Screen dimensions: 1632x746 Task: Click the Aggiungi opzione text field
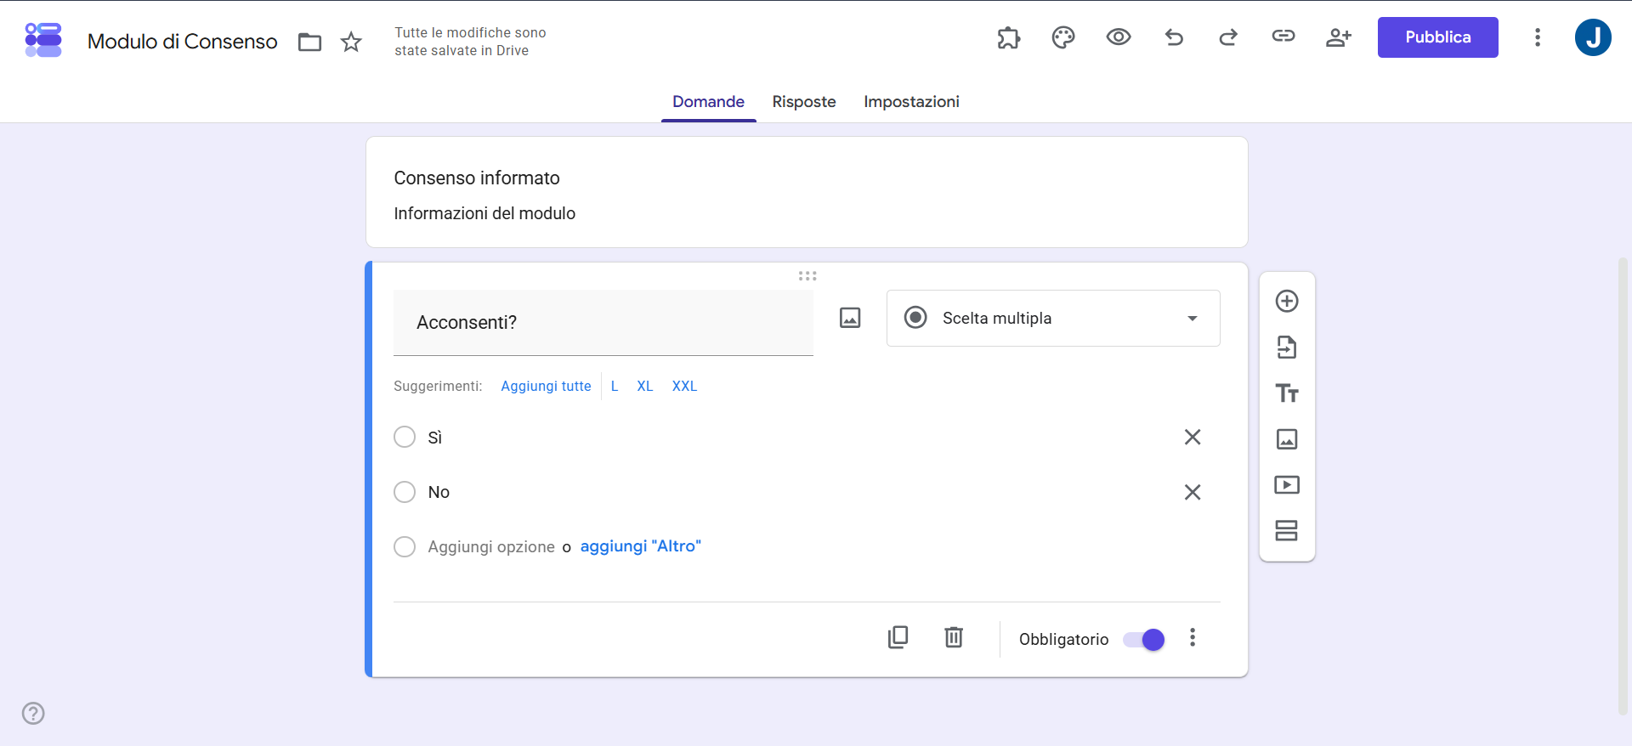(x=491, y=546)
